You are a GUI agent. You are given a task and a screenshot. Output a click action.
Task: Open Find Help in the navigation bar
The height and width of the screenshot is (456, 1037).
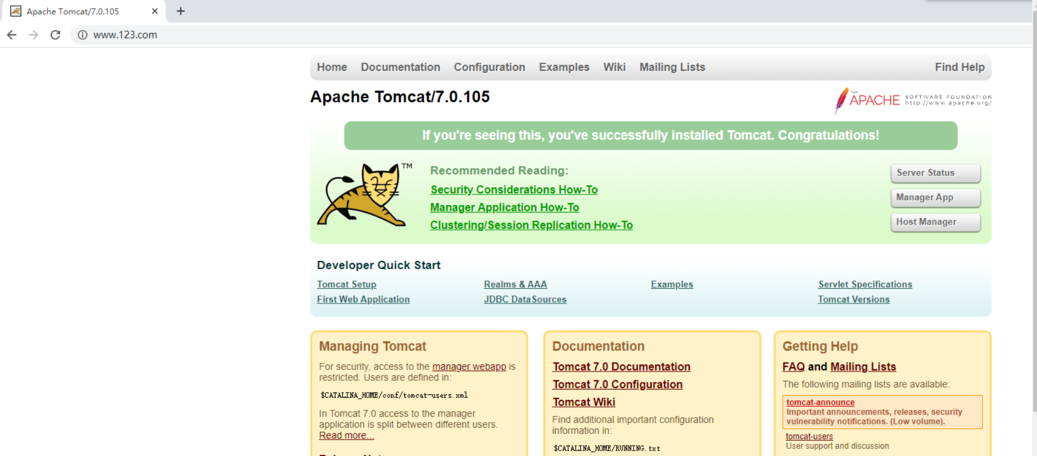960,67
